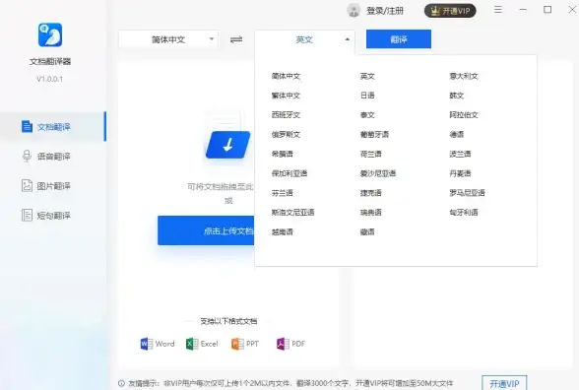Click the info icon beside 友情提示

pyautogui.click(x=121, y=383)
